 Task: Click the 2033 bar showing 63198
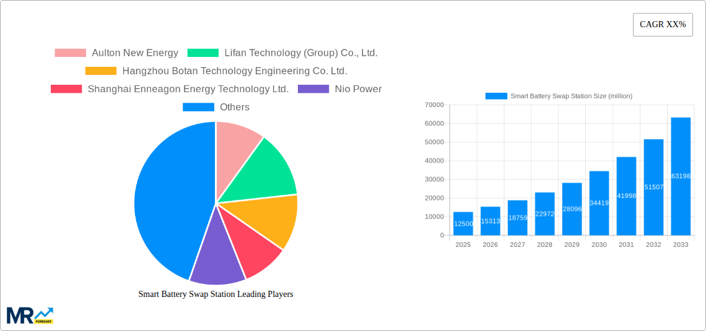681,176
